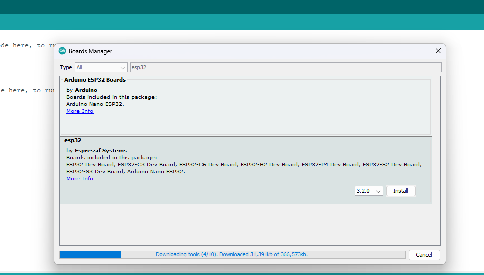The width and height of the screenshot is (484, 275).
Task: Click the download progress bar
Action: tap(233, 255)
